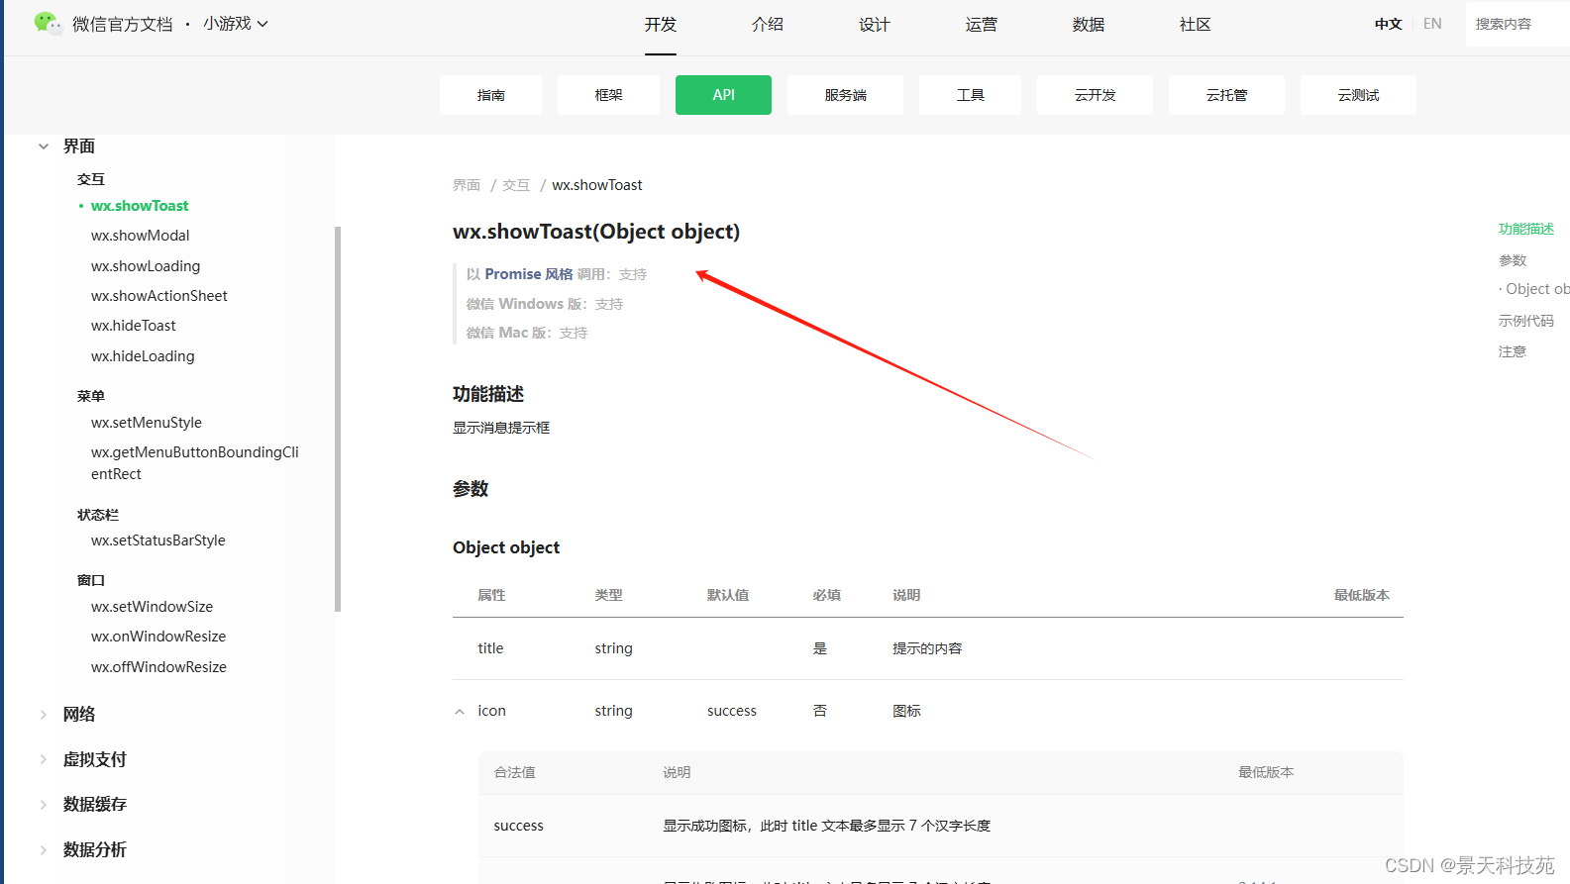Expand the 数据分析 sidebar section
Screen dimensions: 1570x884
click(x=44, y=849)
